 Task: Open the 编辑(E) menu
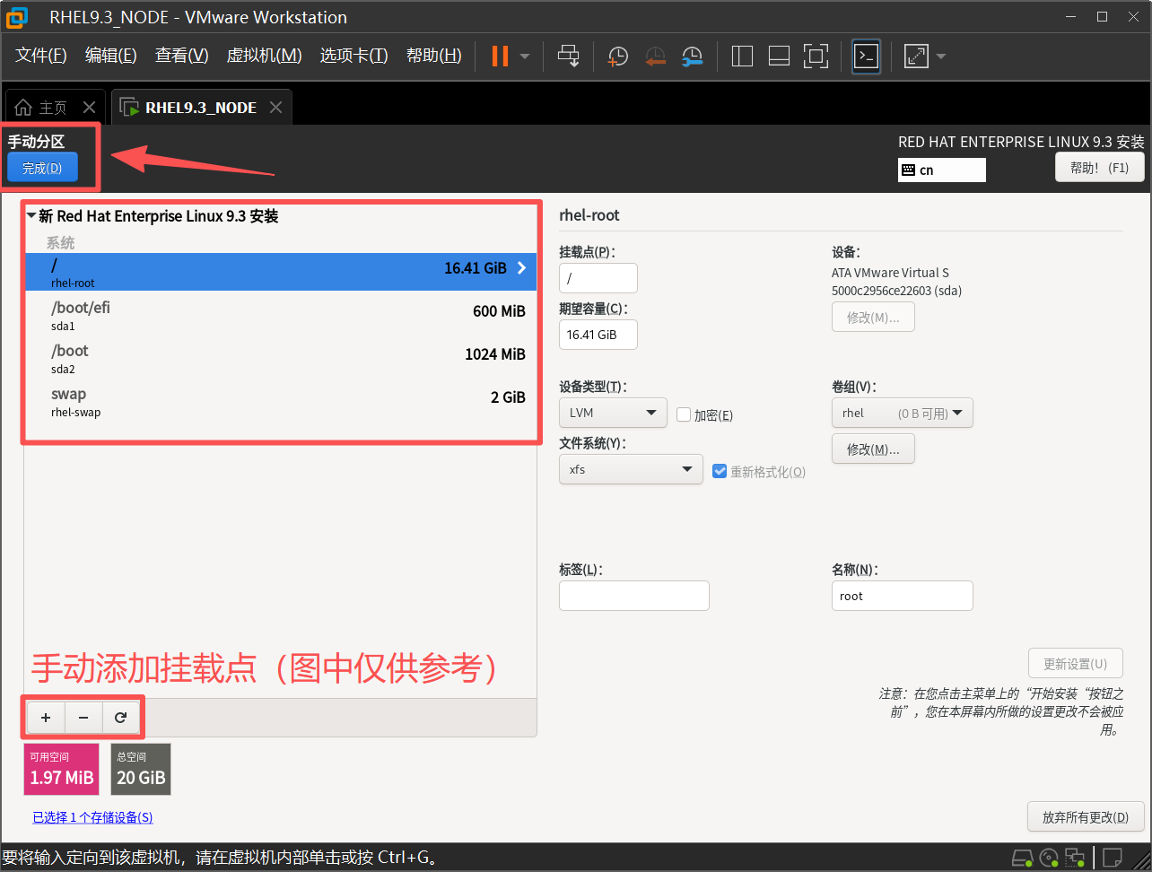111,56
